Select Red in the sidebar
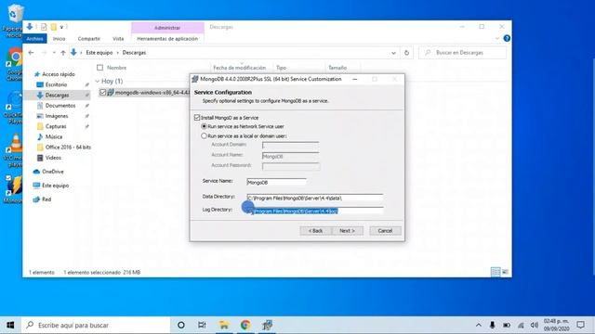 (46, 199)
